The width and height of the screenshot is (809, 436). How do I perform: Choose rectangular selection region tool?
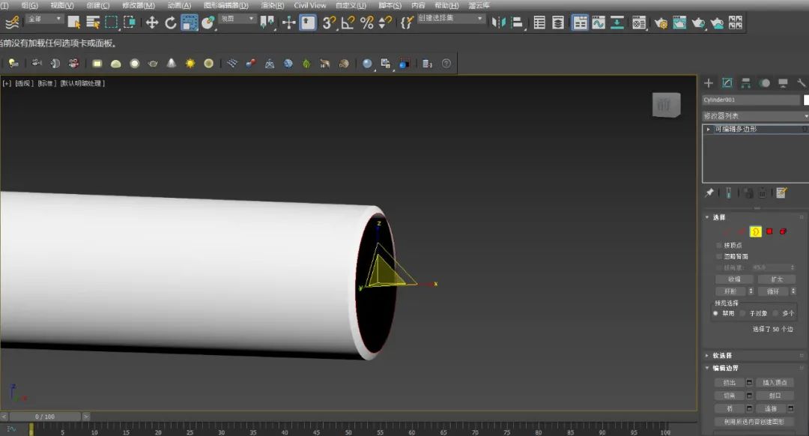coord(112,22)
